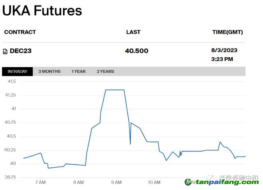Click the green tanpaifang circle logo
Screen dimensions: 263x190
coord(188,182)
